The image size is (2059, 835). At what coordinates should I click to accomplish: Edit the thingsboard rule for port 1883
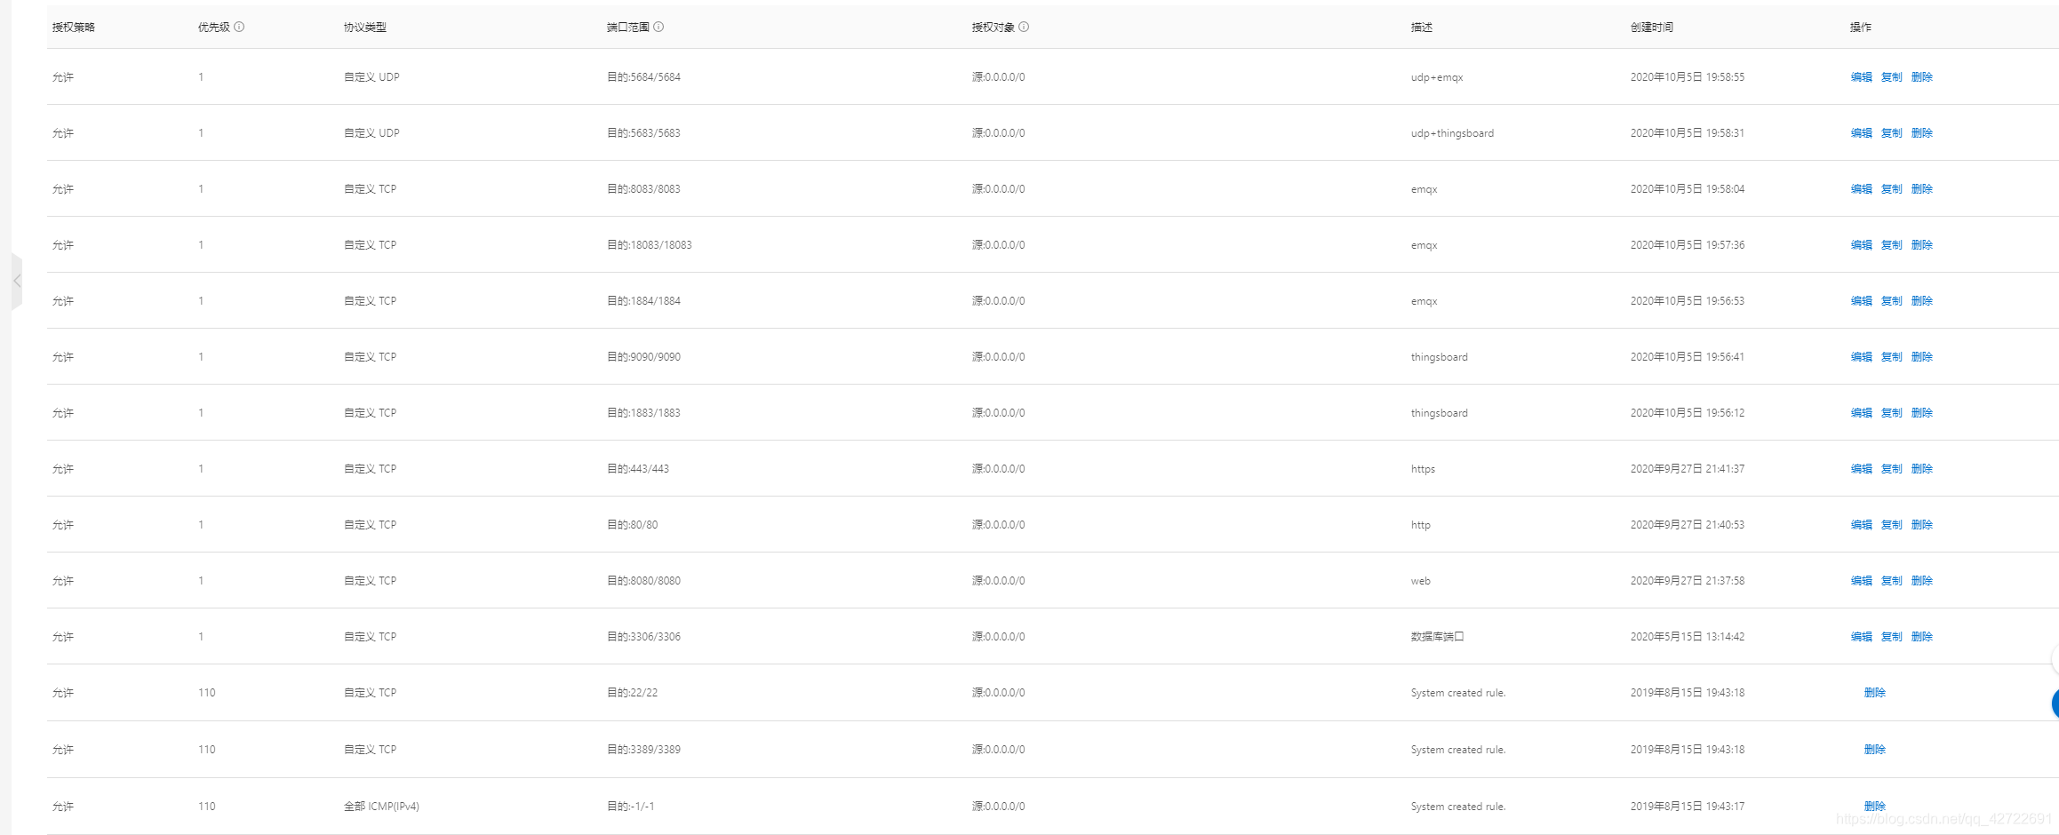tap(1861, 413)
